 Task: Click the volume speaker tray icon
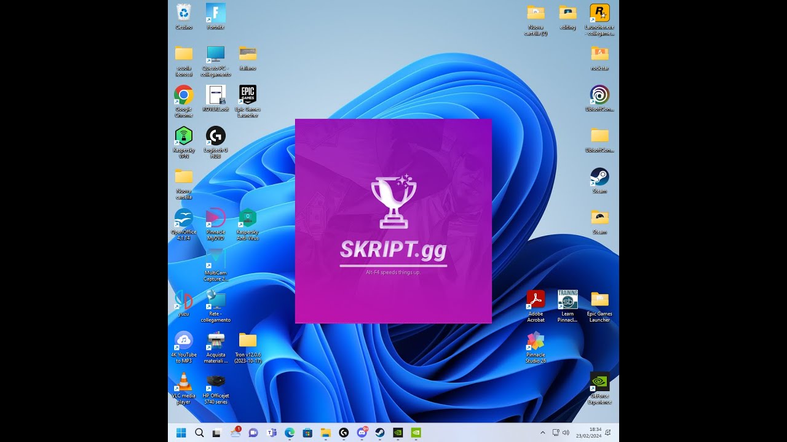pos(566,433)
